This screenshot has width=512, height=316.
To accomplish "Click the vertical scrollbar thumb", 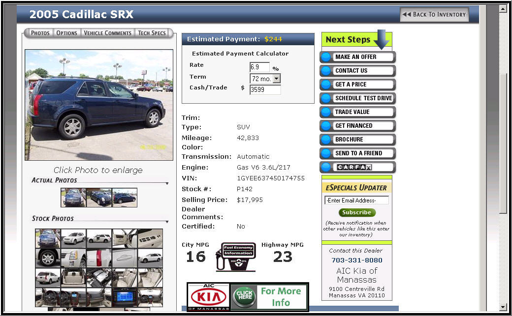I will 503,144.
